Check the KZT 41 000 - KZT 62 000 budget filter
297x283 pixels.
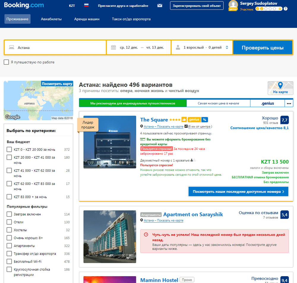(x=9, y=171)
